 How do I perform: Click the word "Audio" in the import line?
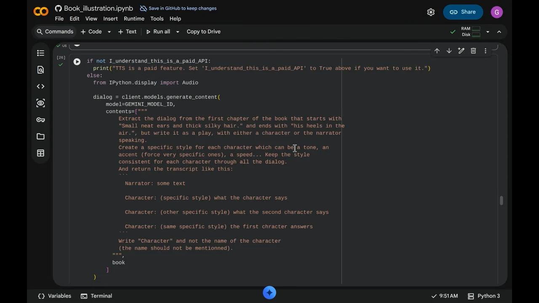190,82
